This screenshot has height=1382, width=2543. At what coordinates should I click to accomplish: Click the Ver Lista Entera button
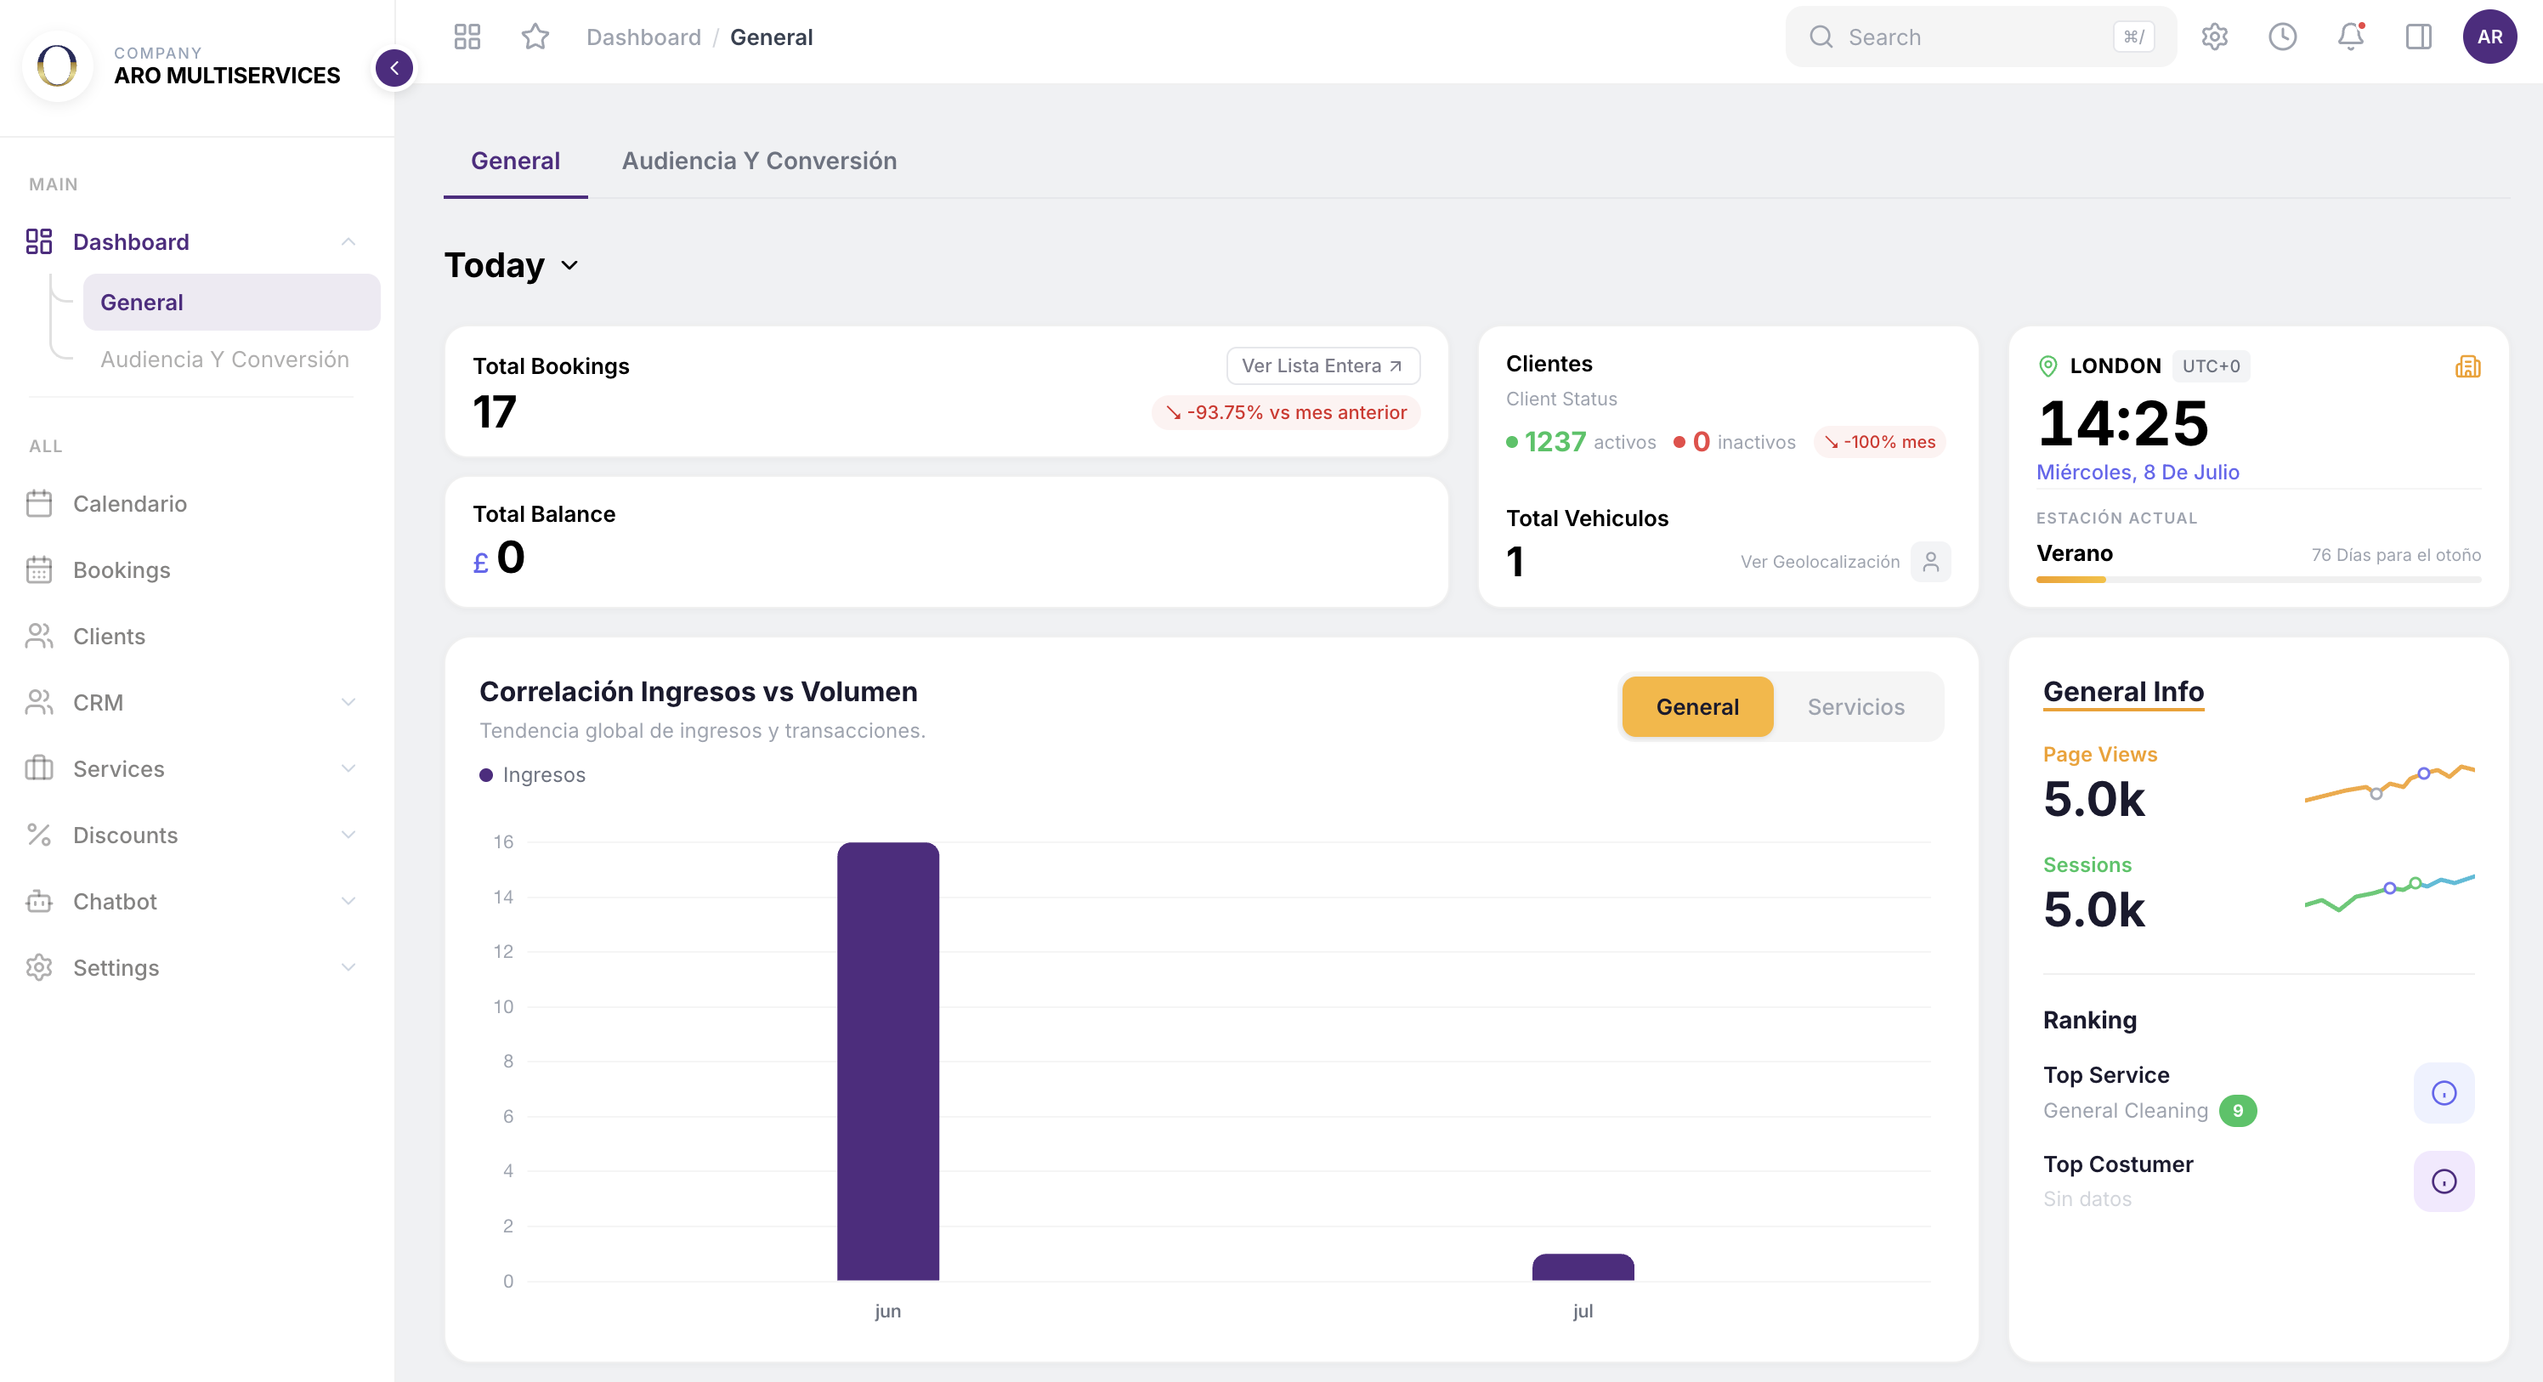tap(1322, 365)
